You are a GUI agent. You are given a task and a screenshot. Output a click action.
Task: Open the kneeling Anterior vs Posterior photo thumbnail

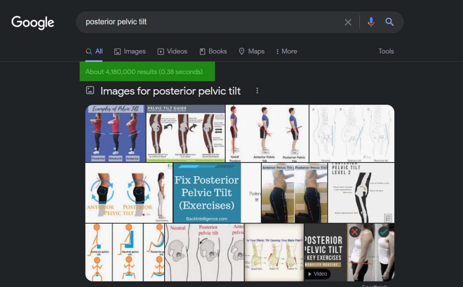pos(294,193)
